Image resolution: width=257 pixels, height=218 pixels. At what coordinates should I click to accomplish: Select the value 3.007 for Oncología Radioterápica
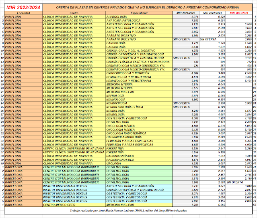click(x=222, y=133)
